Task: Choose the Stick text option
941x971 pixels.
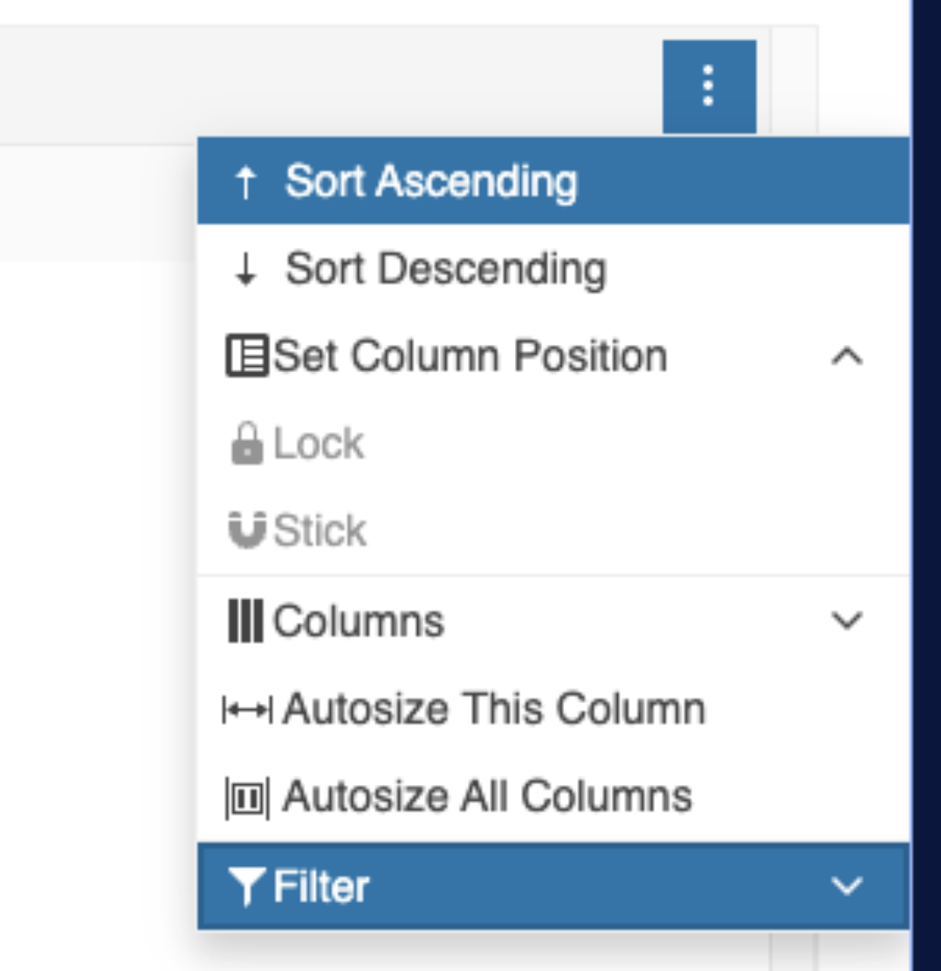Action: [x=319, y=531]
